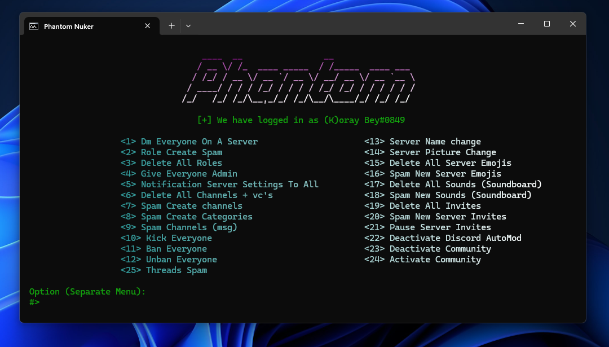
Task: Click '<13> Server Name change' entry
Action: [x=422, y=142]
